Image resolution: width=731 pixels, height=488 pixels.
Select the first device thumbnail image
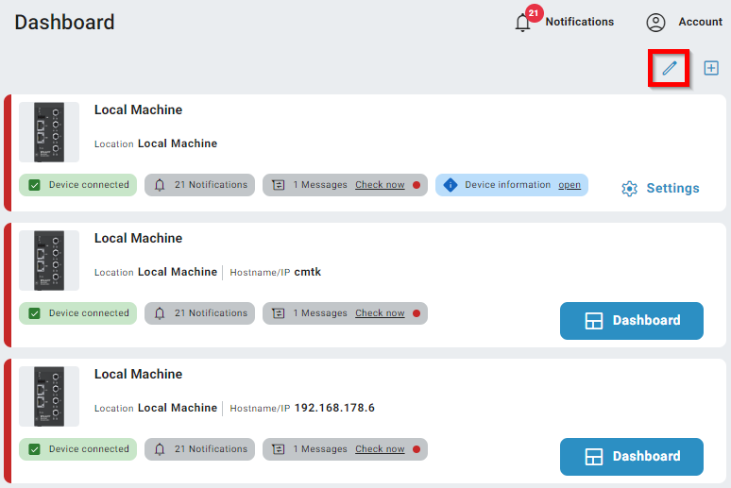tap(49, 132)
